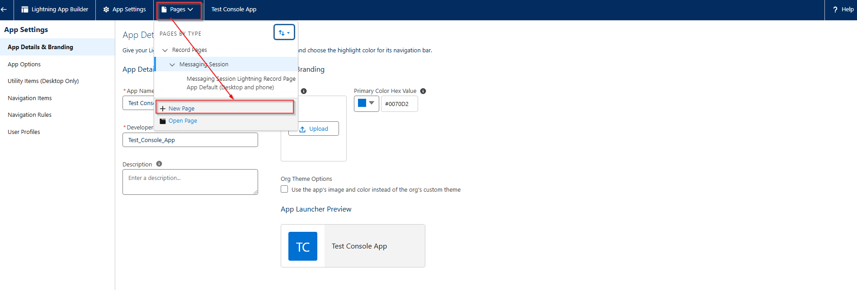Viewport: 857px width, 290px height.
Task: Click info icon next to Primary Color Hex Value
Action: pyautogui.click(x=423, y=91)
